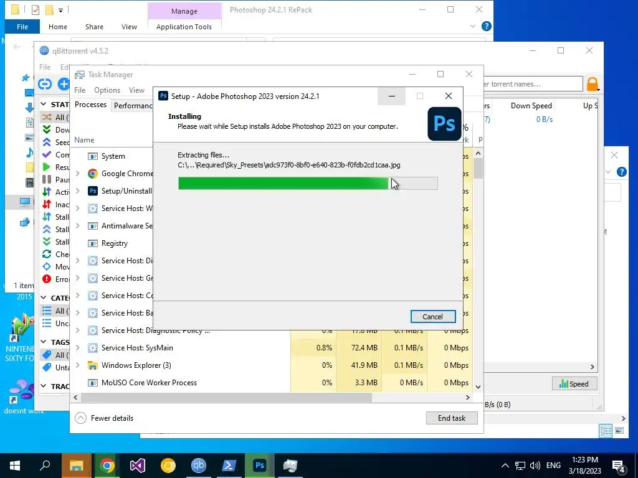Screen dimensions: 638x478
Task: Open Visual Studio from the taskbar
Action: (x=138, y=466)
